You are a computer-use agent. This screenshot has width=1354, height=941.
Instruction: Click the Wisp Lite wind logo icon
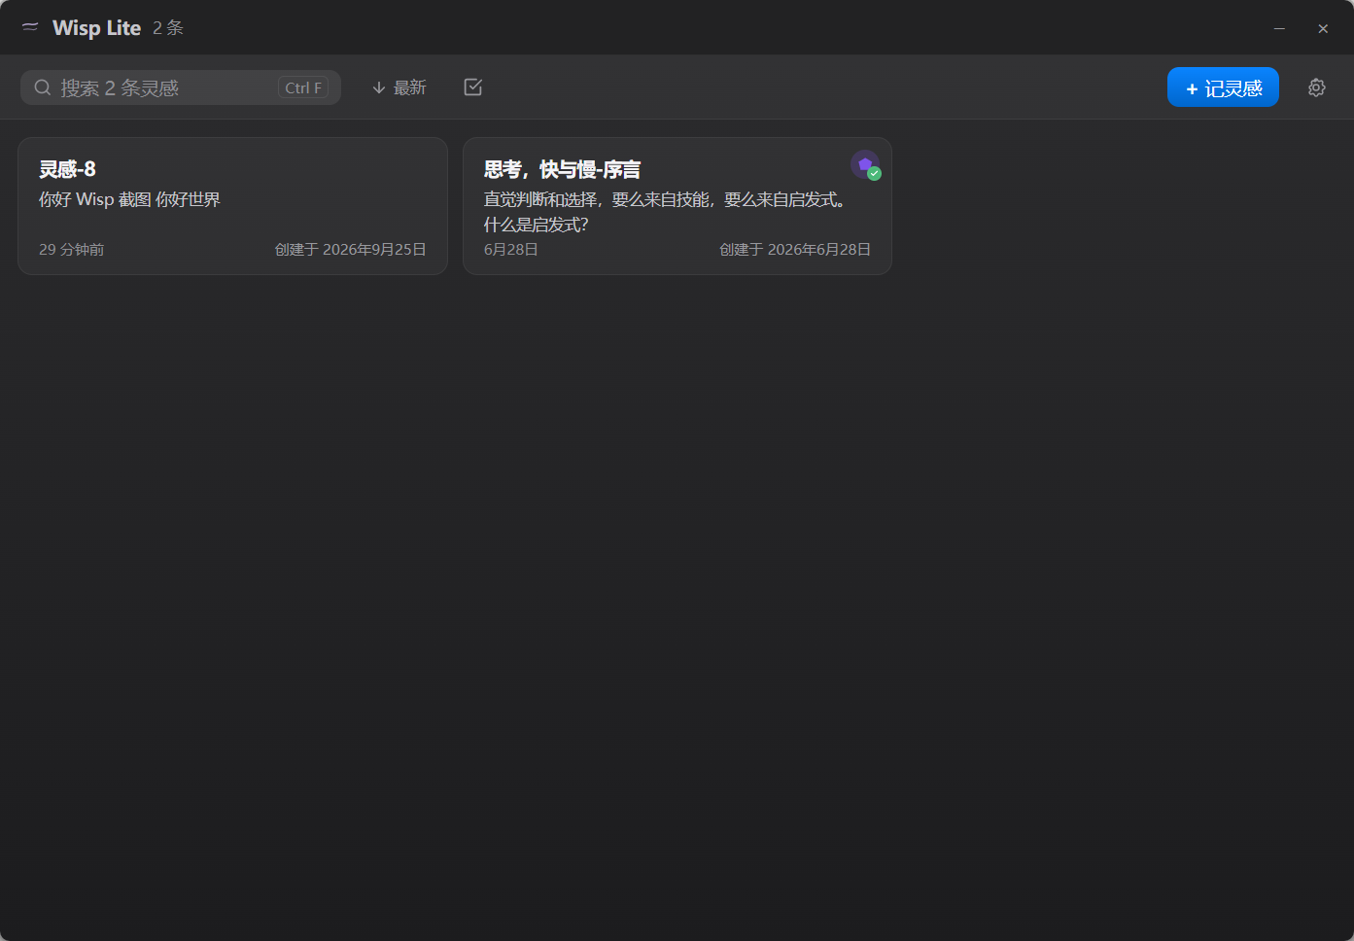[30, 27]
